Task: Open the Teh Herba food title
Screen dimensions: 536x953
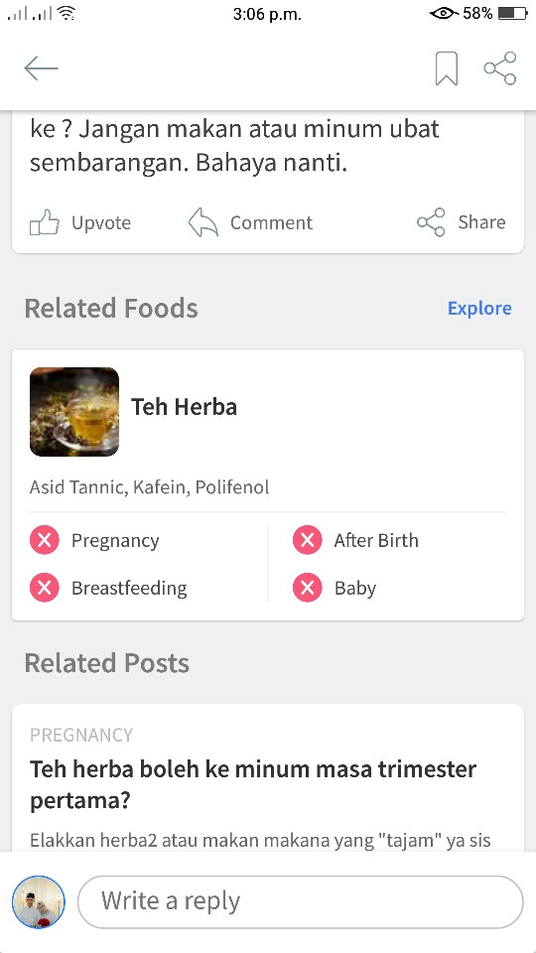Action: (x=185, y=407)
